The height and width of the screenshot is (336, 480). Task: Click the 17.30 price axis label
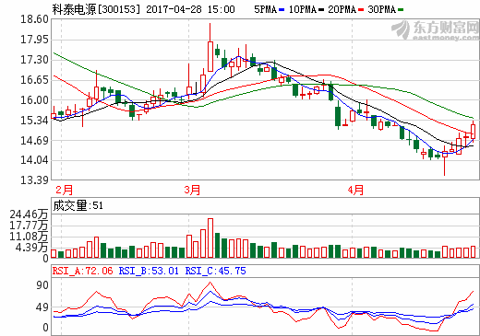[x=34, y=60]
